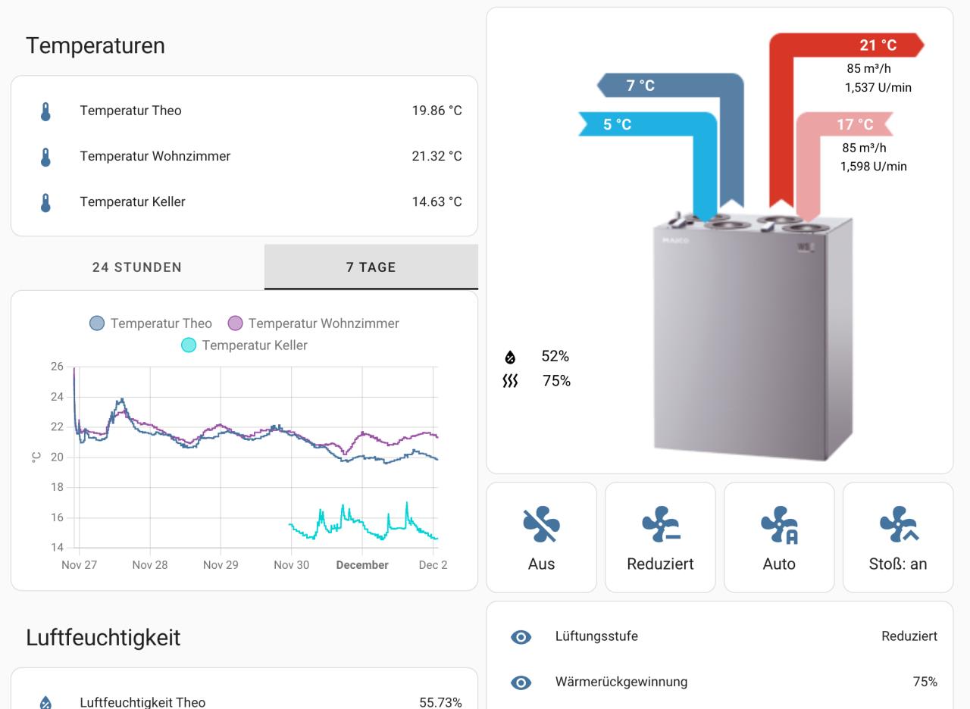Image resolution: width=970 pixels, height=709 pixels.
Task: Click eye icon next to Wärmerückgewinnung
Action: [521, 682]
